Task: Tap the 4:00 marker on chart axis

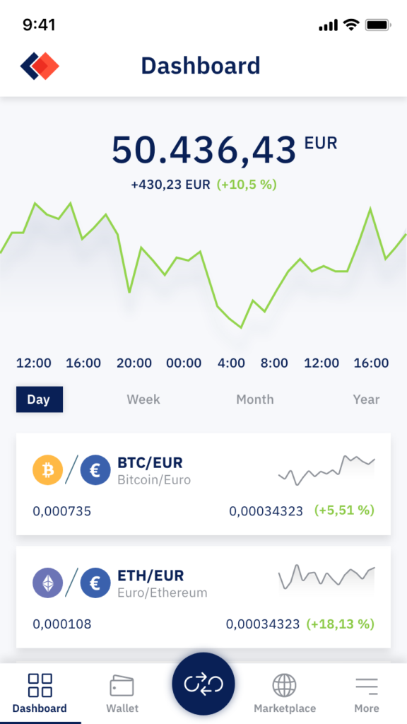Action: [231, 363]
